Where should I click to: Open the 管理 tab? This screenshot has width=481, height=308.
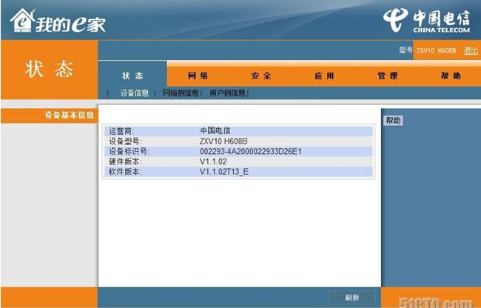coord(387,76)
